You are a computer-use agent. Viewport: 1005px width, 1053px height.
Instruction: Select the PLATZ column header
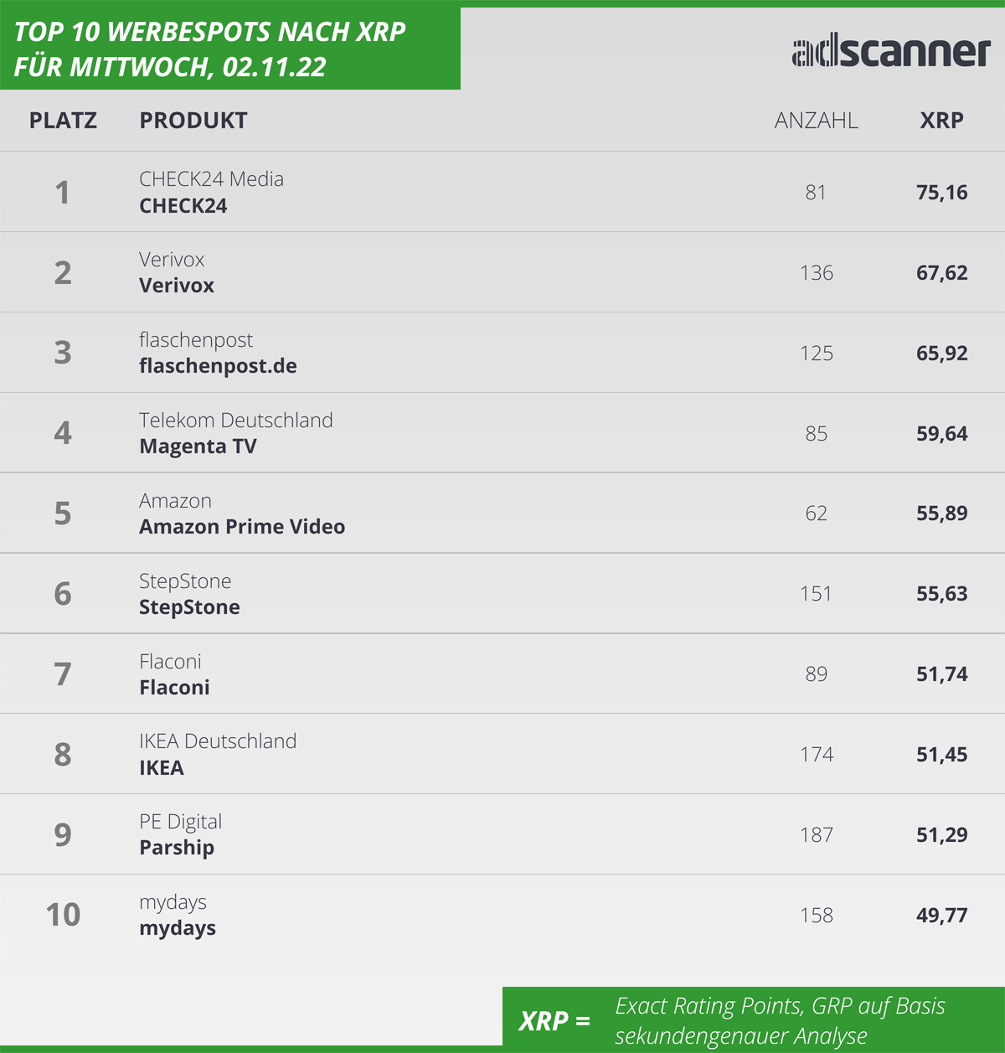click(63, 121)
